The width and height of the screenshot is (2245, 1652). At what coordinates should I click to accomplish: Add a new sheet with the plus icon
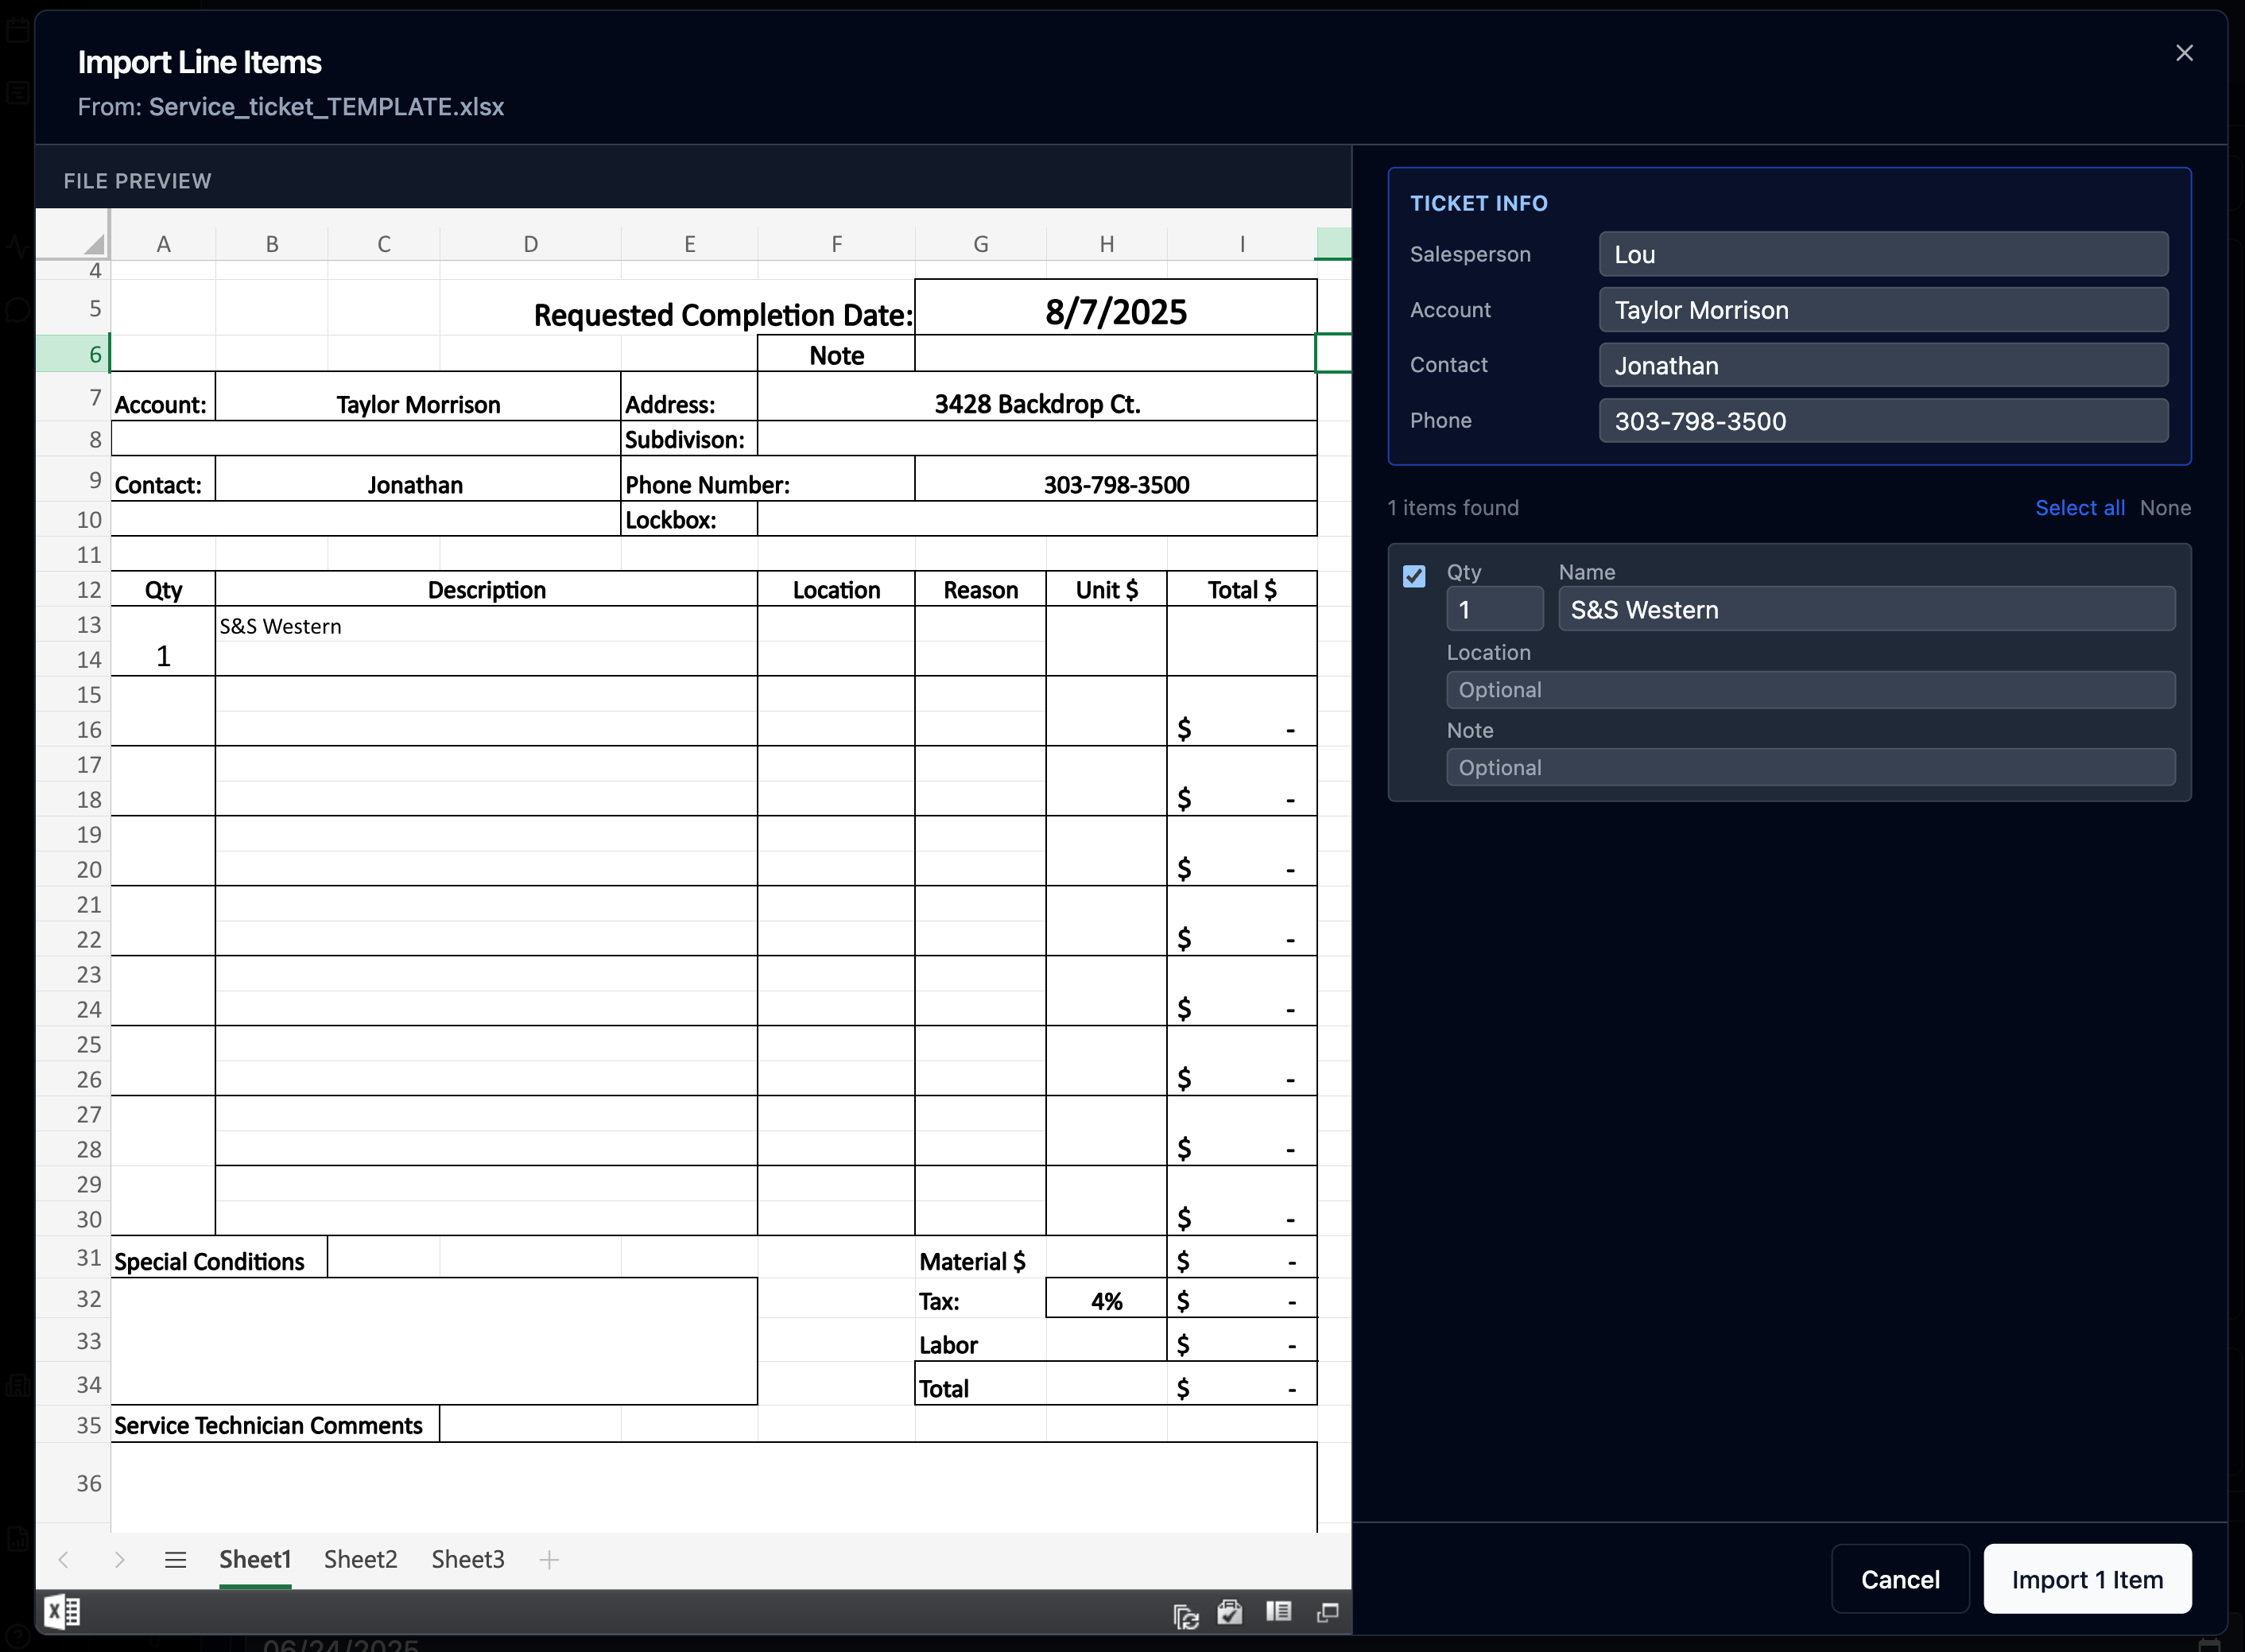(x=549, y=1559)
